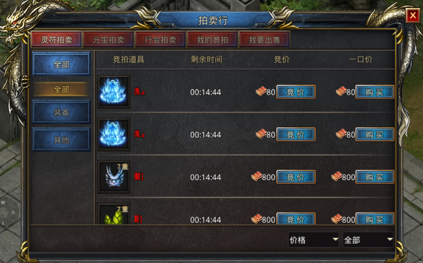Select the 其他 category filter
The width and height of the screenshot is (423, 263).
tap(61, 140)
